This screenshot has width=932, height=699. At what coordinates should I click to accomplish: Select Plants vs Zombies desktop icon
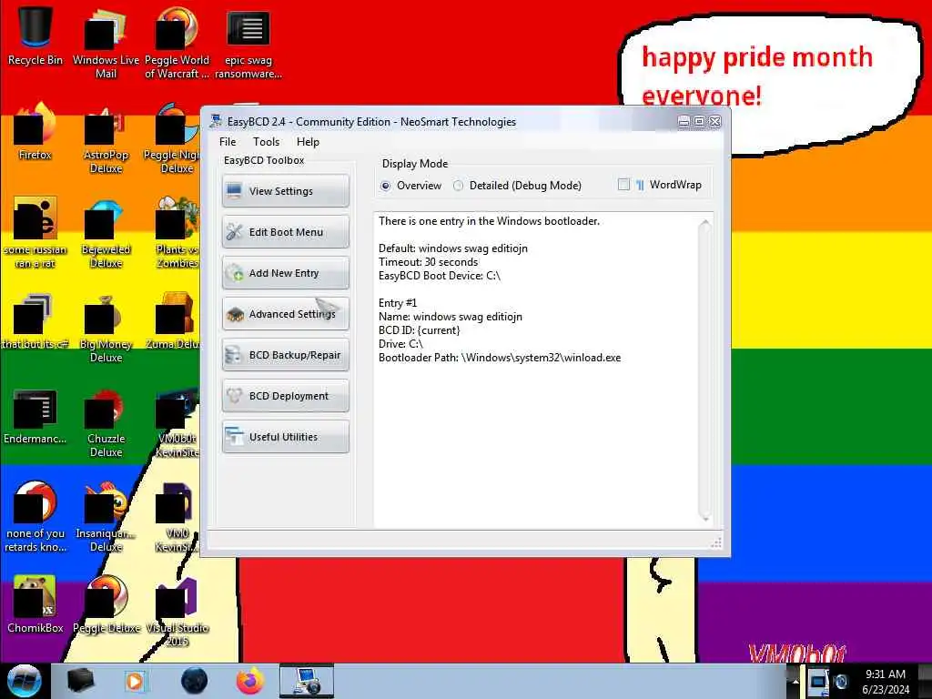pyautogui.click(x=176, y=233)
